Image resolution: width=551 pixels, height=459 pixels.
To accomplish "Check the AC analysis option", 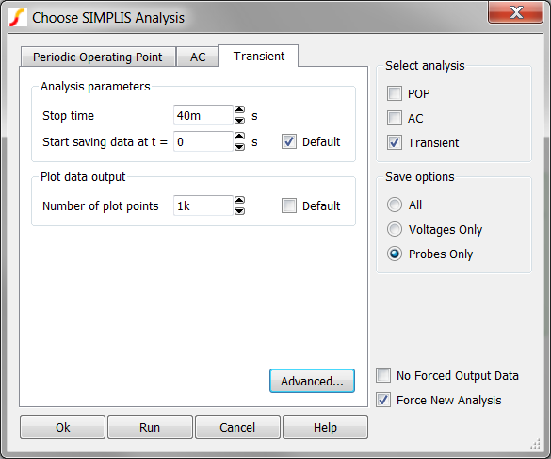I will [x=395, y=118].
